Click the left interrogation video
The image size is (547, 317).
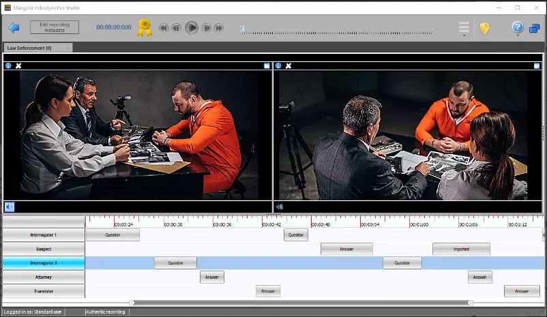coord(139,135)
